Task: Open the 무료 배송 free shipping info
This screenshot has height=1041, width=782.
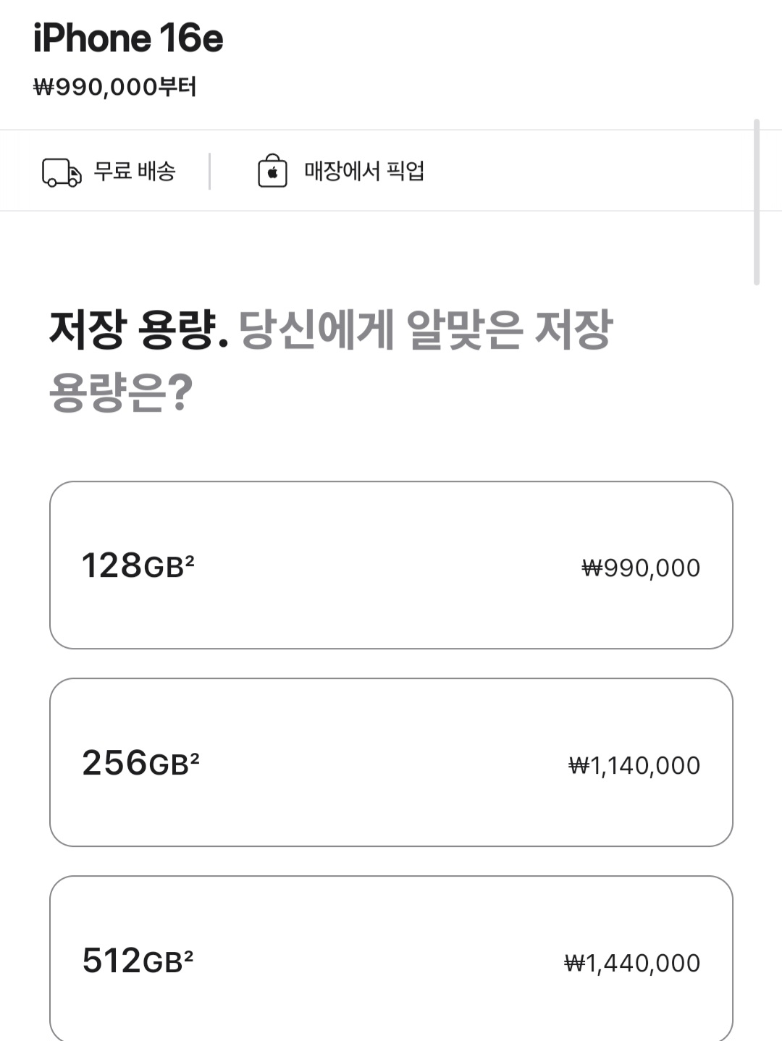Action: click(x=135, y=172)
